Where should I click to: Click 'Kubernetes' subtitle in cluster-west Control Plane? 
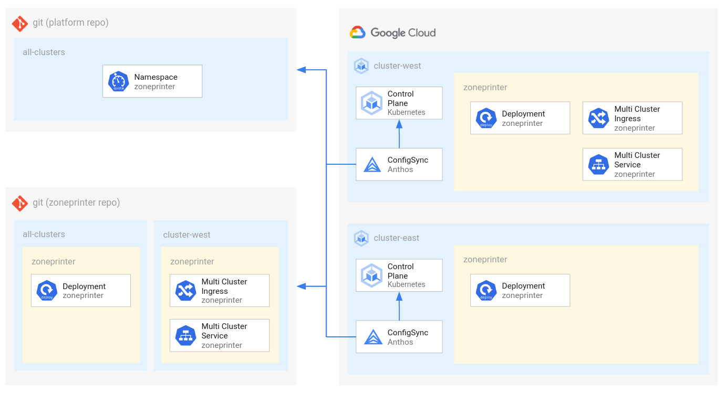407,112
